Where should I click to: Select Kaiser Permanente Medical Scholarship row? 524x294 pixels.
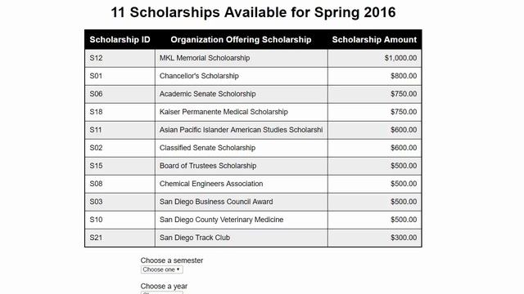253,112
